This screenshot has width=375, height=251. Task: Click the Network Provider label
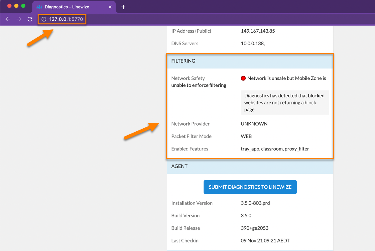point(190,124)
